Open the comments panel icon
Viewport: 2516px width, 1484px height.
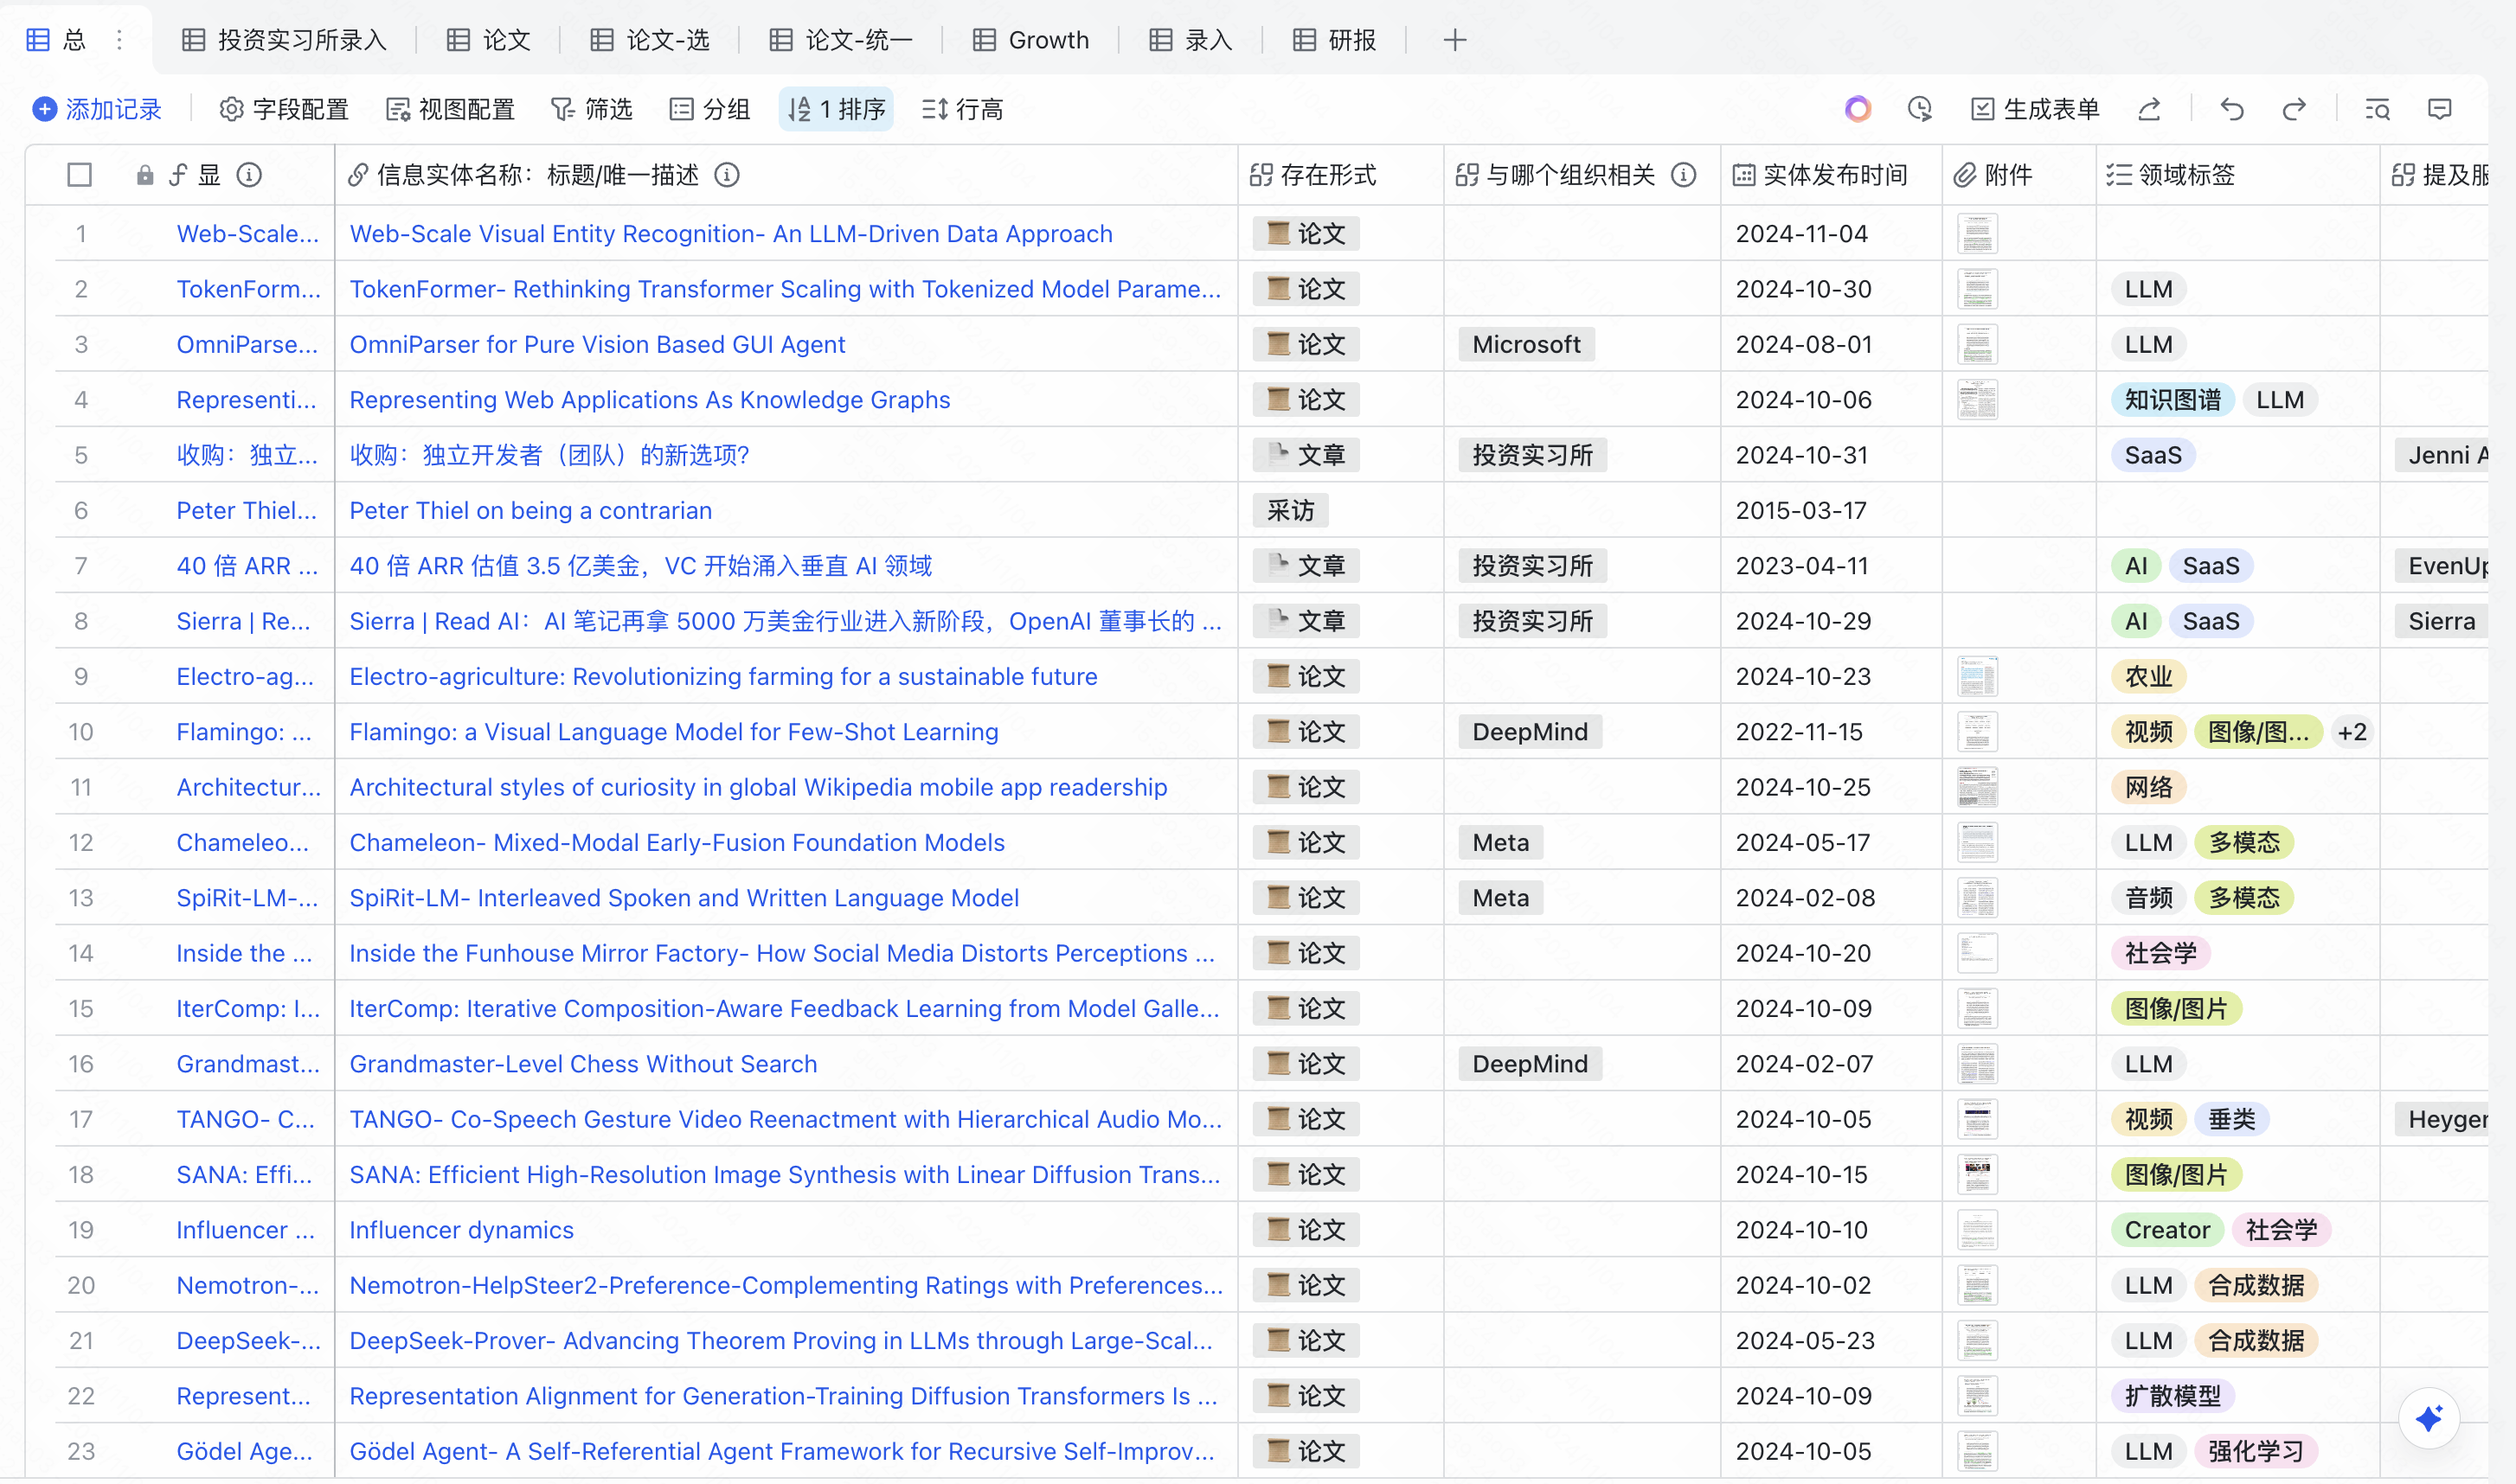click(2440, 109)
